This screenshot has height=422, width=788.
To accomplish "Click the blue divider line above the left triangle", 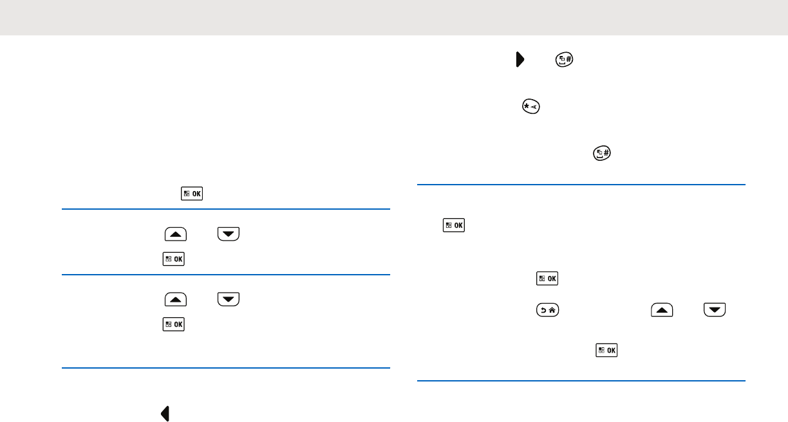I will pyautogui.click(x=227, y=368).
